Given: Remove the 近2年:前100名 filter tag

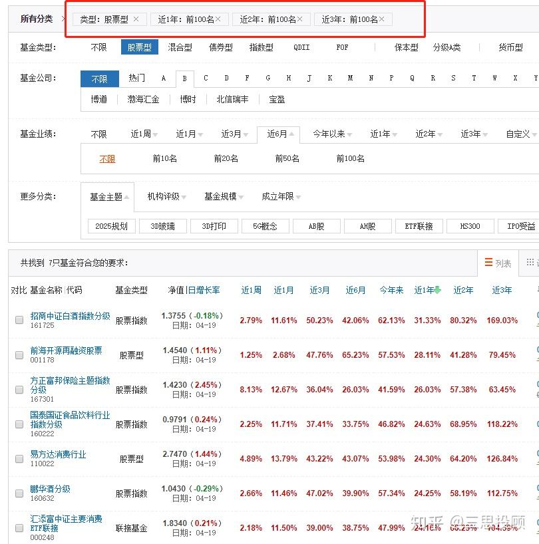Looking at the screenshot, I should 300,19.
